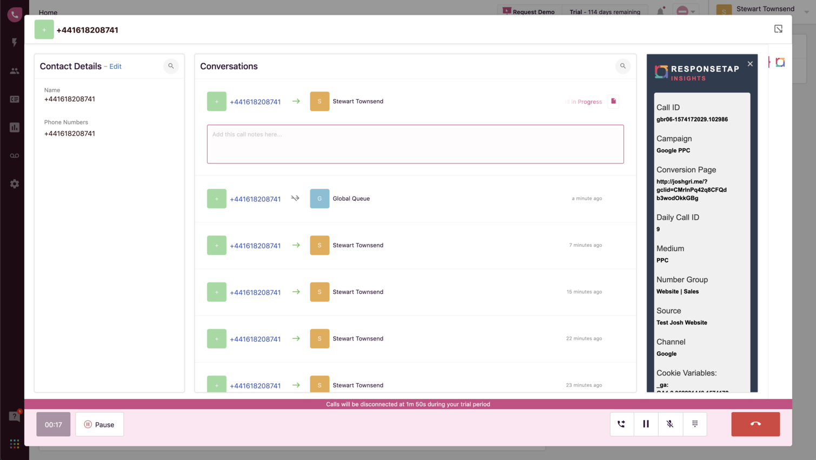816x460 pixels.
Task: Open the Contacts sidebar icon
Action: (14, 71)
